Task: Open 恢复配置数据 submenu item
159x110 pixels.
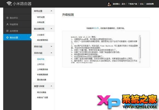Action: pyautogui.click(x=42, y=75)
